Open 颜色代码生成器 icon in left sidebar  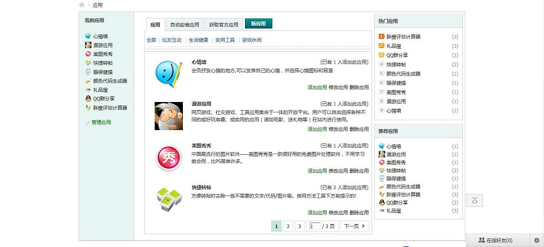(x=88, y=81)
